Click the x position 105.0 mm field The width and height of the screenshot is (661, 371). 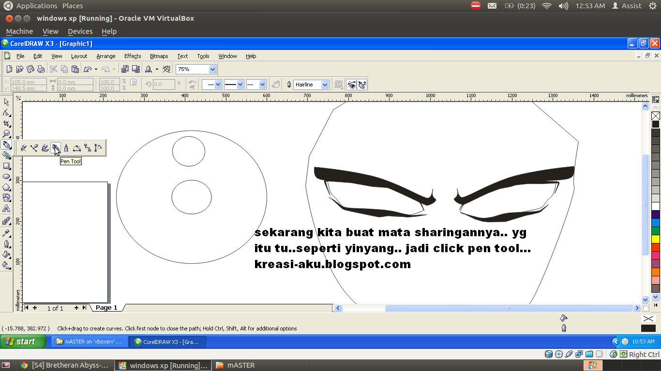[29, 82]
